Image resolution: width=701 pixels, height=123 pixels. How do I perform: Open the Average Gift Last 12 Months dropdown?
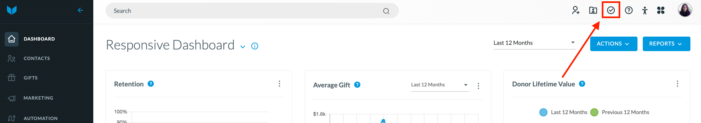[440, 85]
